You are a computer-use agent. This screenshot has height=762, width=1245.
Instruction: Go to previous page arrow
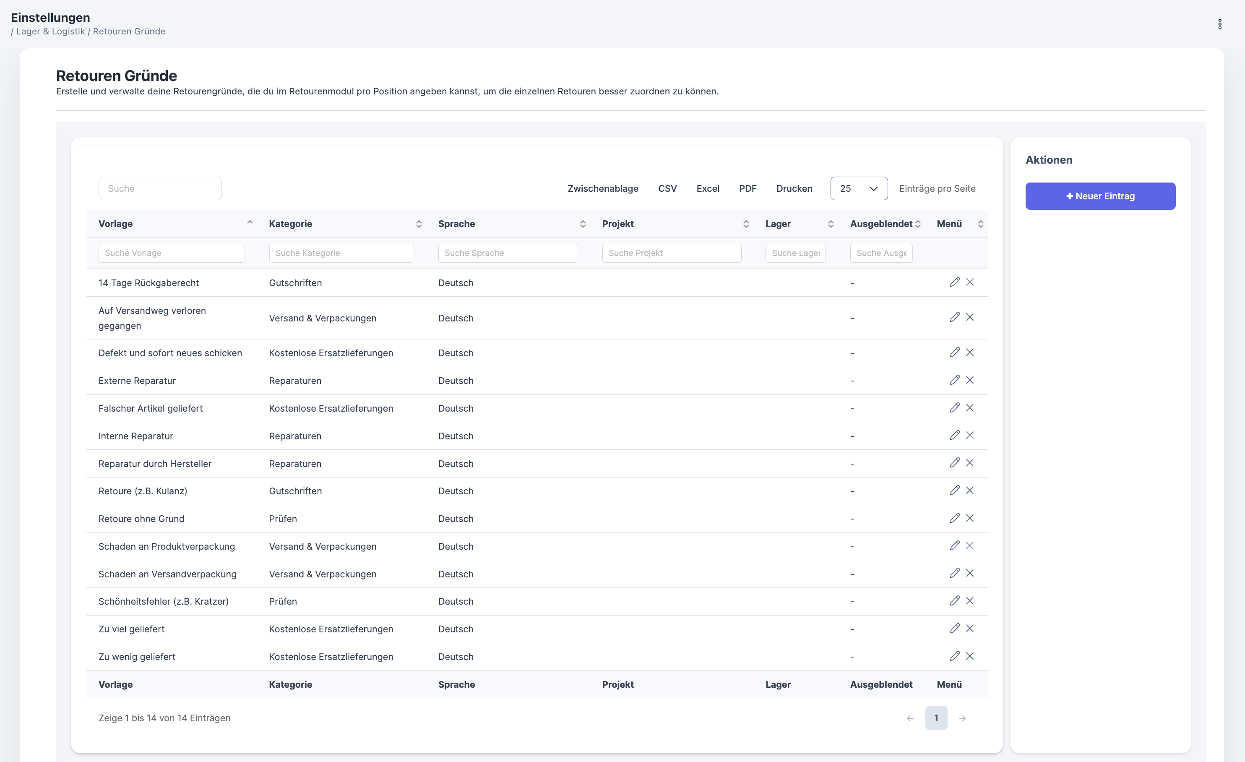[x=910, y=718]
